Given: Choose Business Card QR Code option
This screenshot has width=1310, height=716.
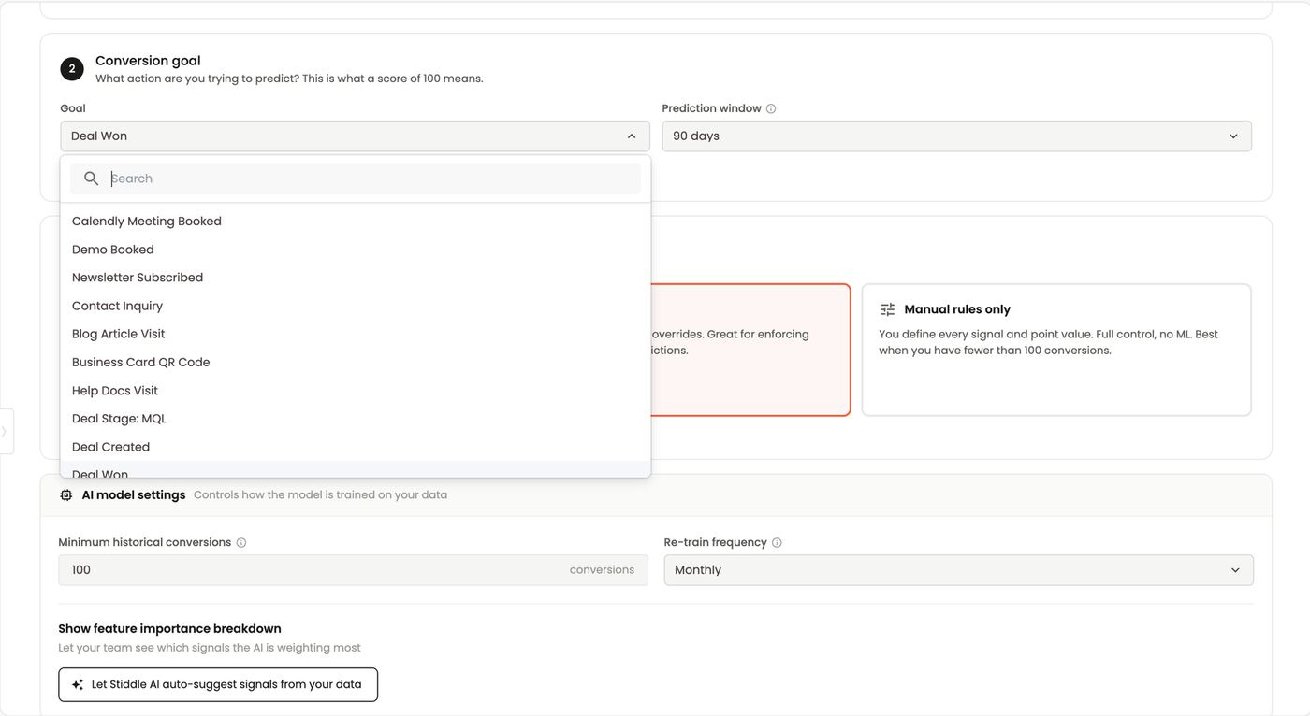Looking at the screenshot, I should (x=356, y=362).
